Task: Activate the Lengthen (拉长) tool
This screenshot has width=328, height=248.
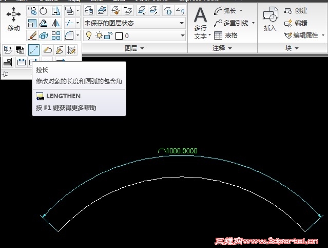Action: click(x=34, y=50)
